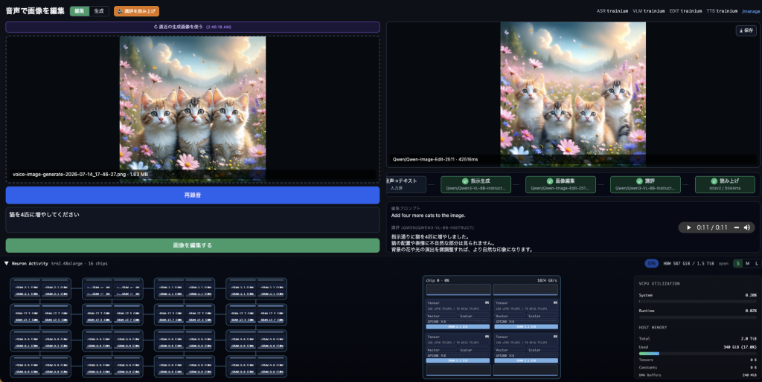Collapse the Neuron Activity panel
The image size is (762, 382).
point(6,263)
